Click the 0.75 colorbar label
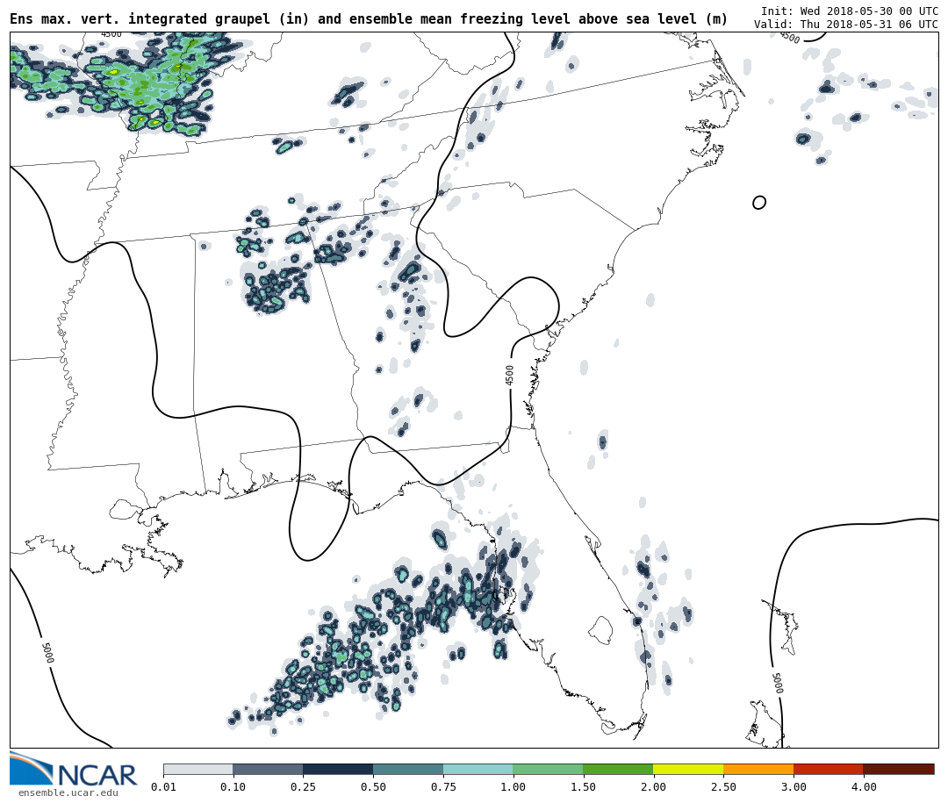This screenshot has height=803, width=948. pyautogui.click(x=443, y=786)
